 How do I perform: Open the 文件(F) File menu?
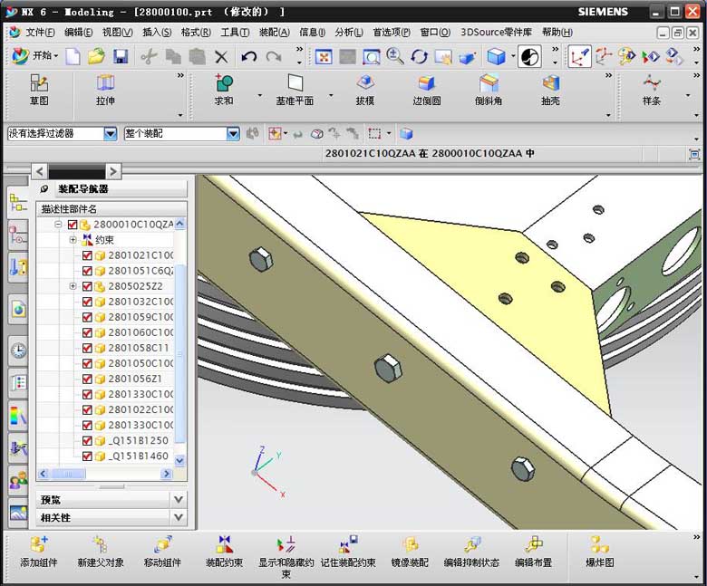click(x=40, y=32)
